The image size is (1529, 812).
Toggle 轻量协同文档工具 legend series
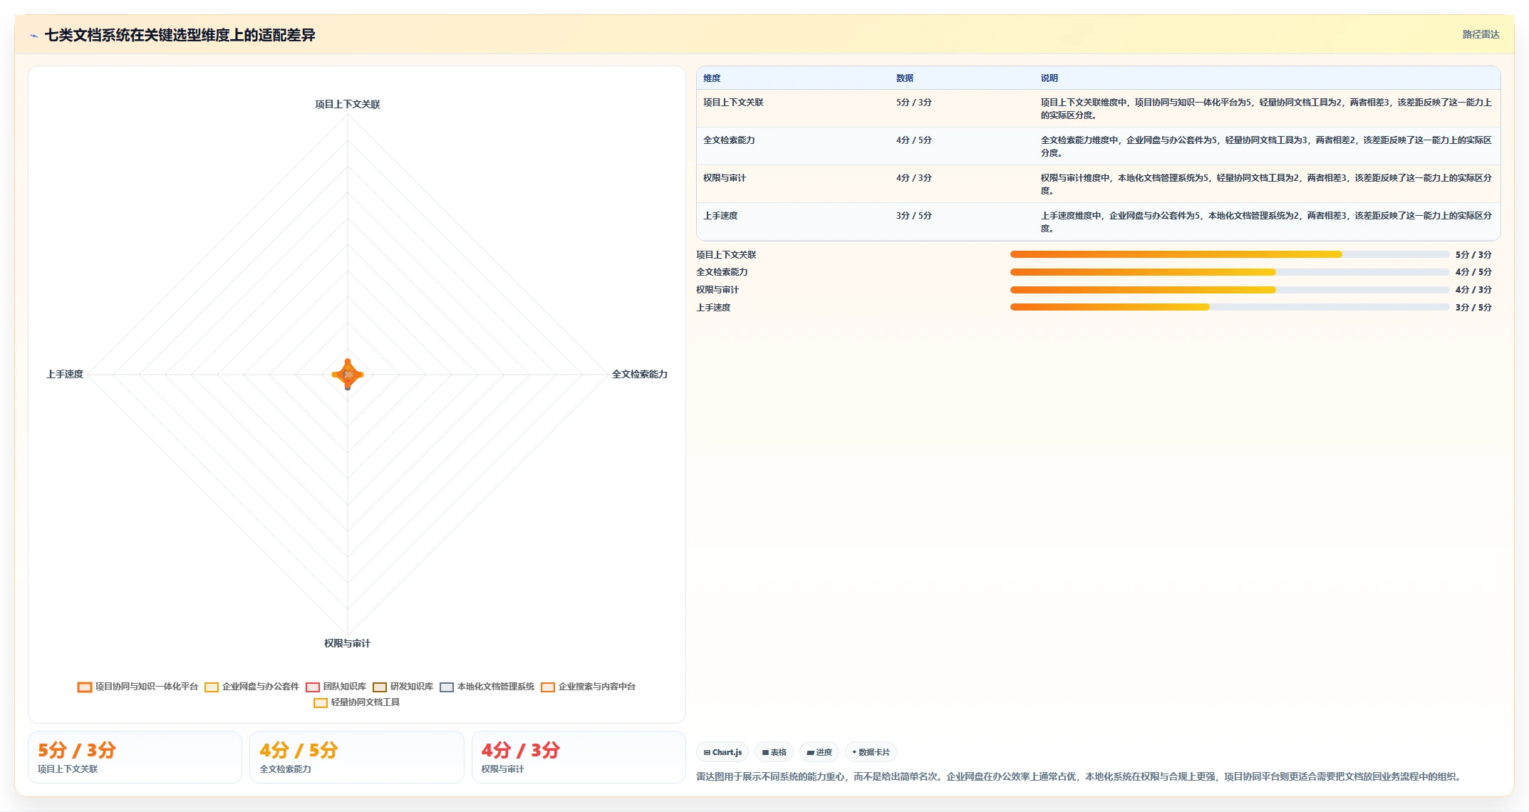point(357,702)
